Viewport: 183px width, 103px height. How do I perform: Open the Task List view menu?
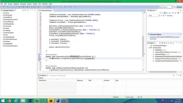pyautogui.click(x=181, y=12)
